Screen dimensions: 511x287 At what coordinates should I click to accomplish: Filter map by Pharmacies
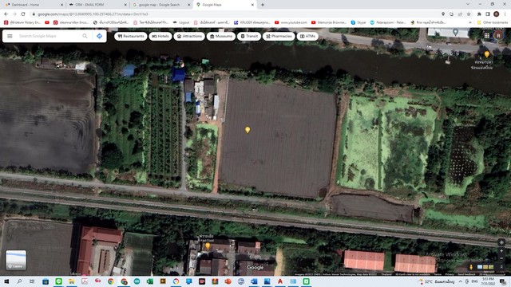(279, 36)
